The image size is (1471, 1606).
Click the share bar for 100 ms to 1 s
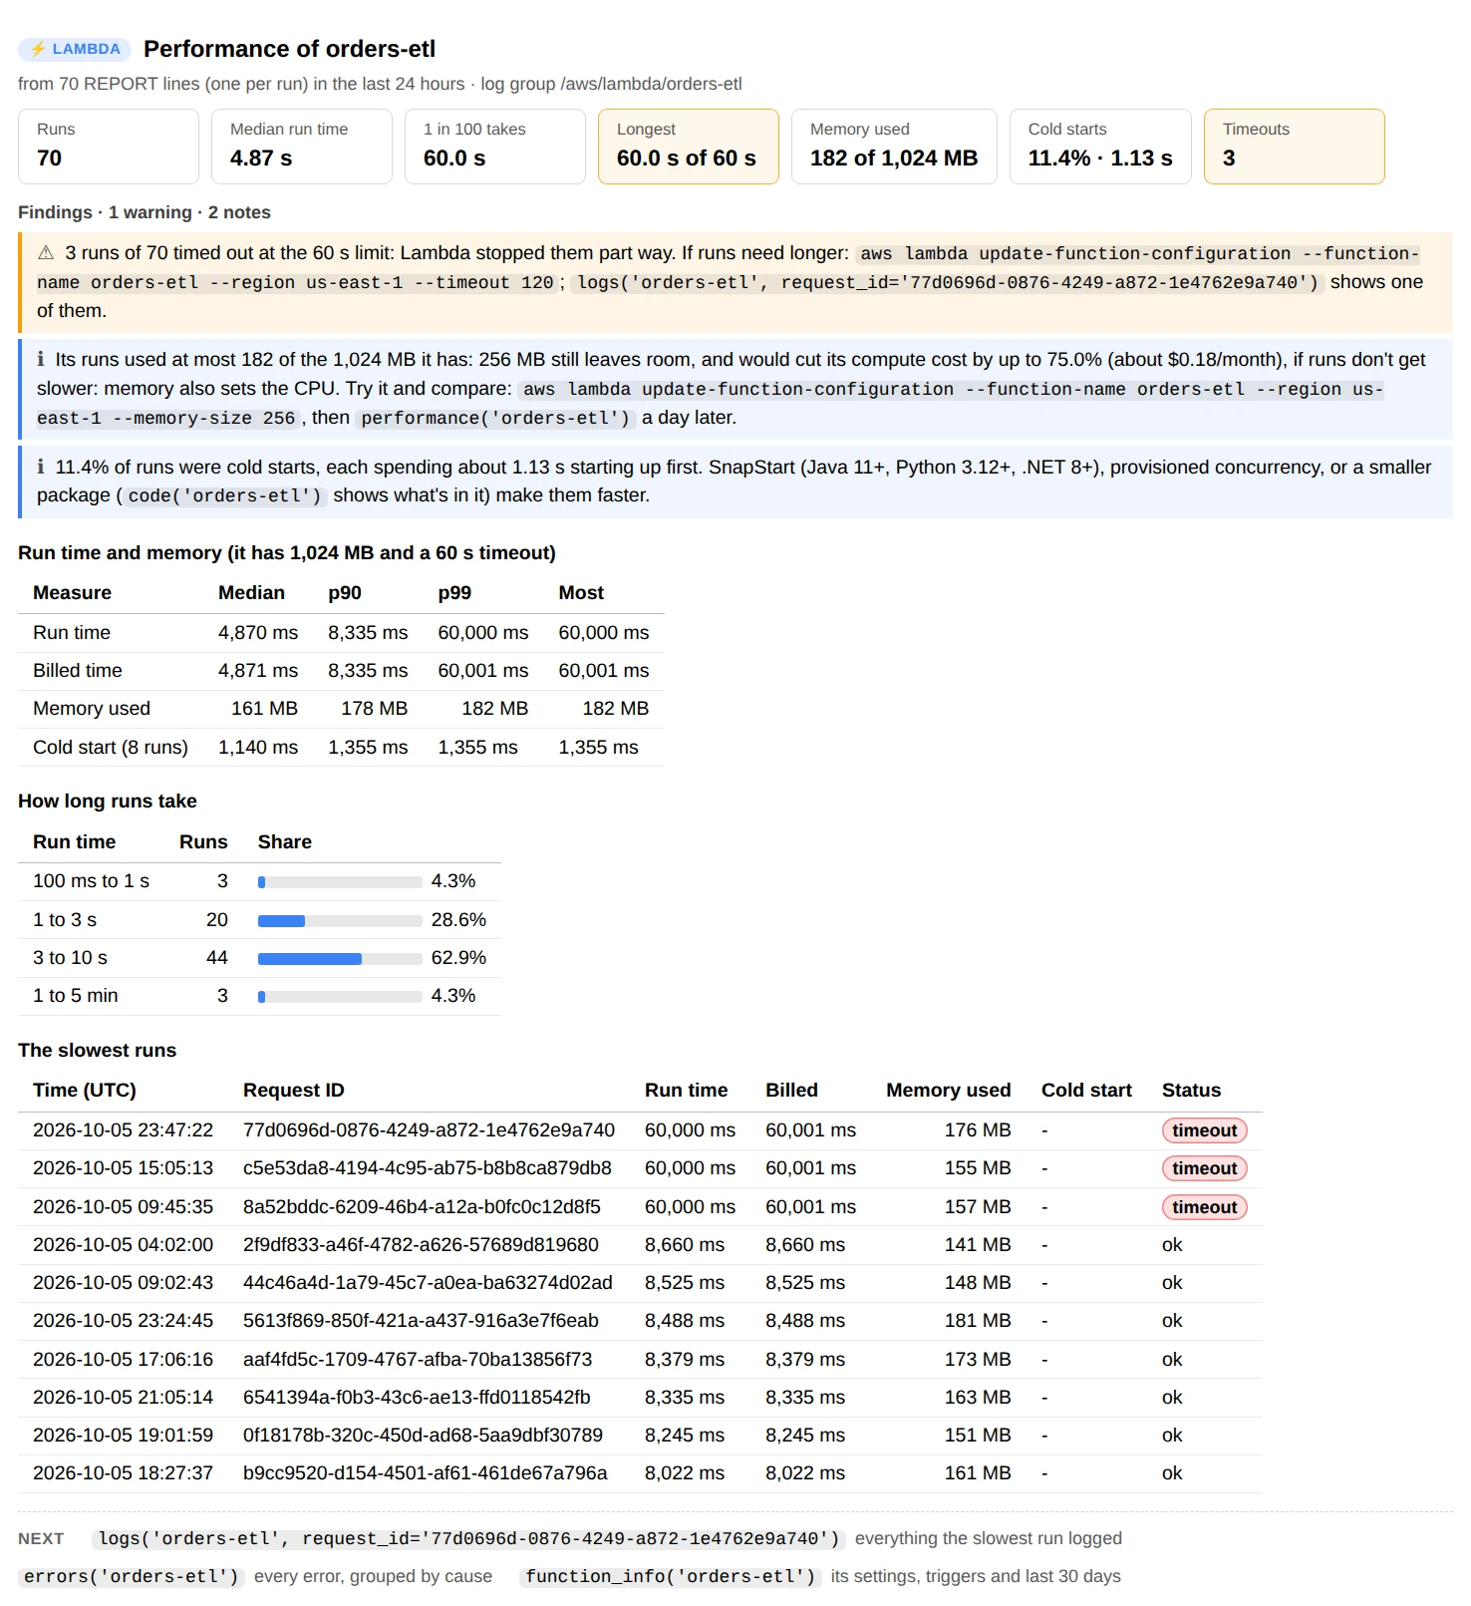(340, 882)
